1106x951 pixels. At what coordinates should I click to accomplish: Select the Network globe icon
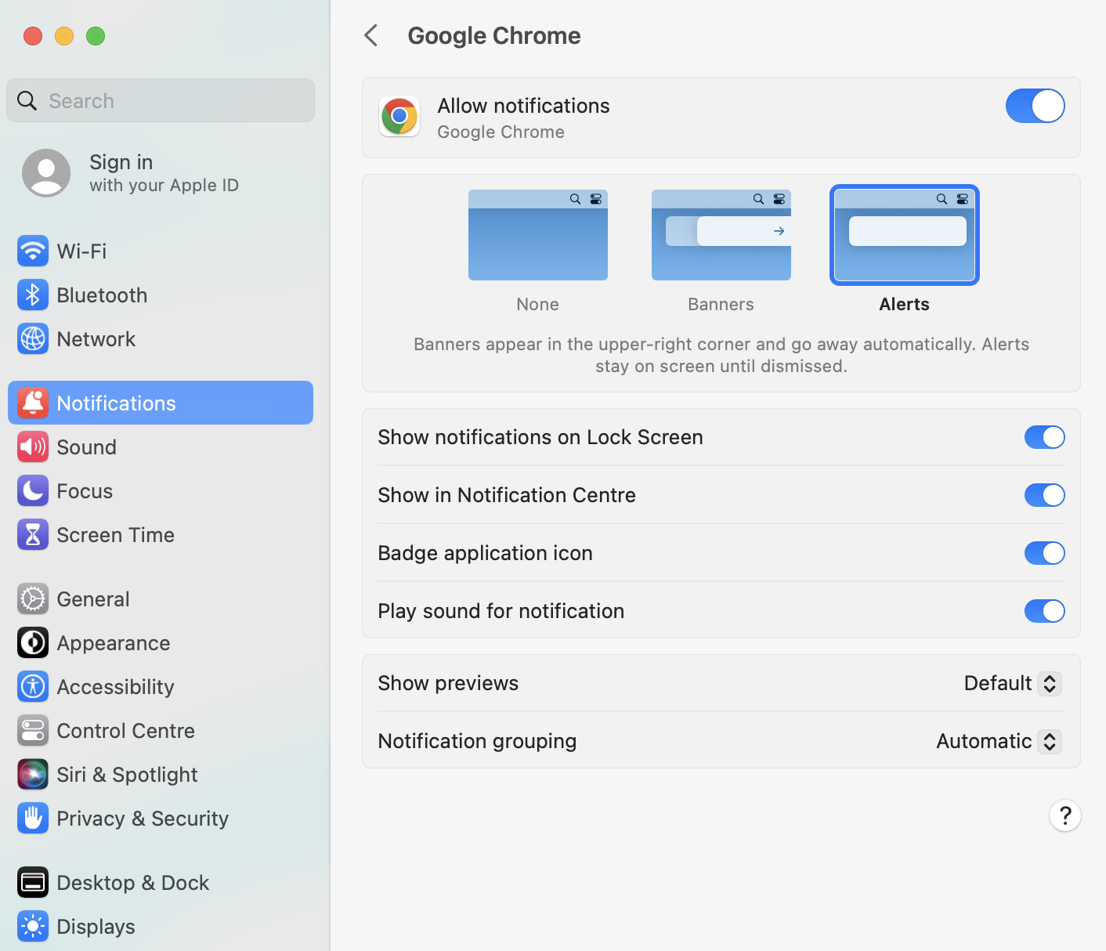pos(33,338)
